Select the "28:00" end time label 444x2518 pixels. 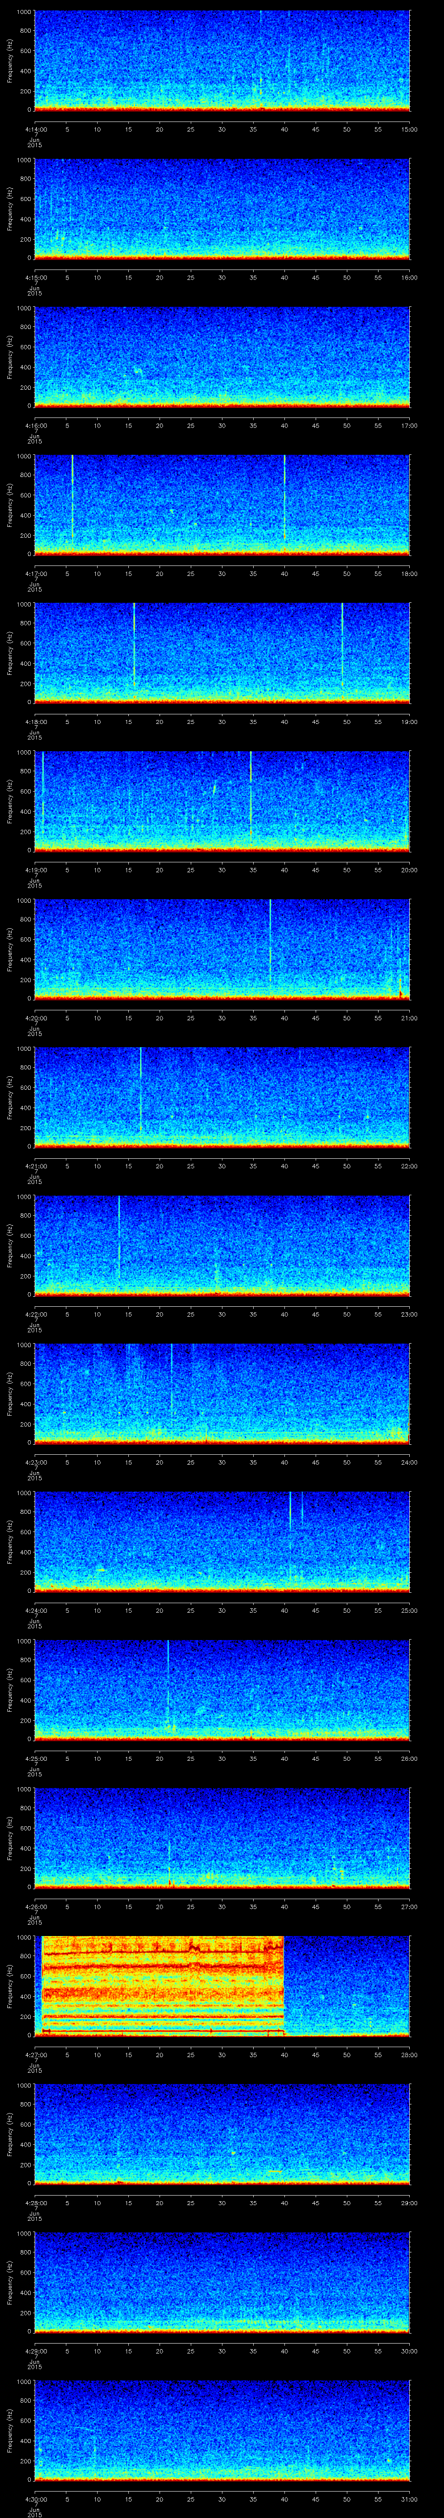409,2054
